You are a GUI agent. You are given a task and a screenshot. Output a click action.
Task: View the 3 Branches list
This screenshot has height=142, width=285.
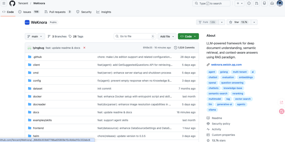click(x=57, y=36)
